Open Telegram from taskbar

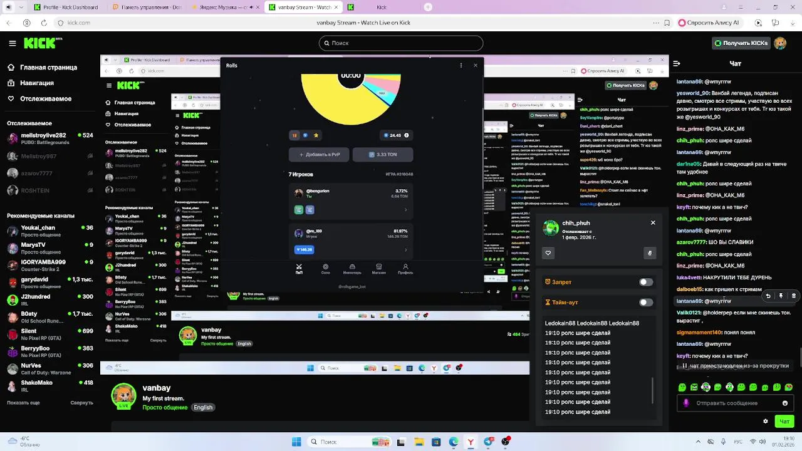point(489,442)
